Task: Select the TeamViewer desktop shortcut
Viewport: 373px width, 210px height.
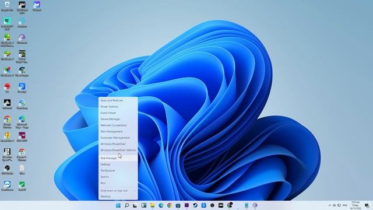Action: [x=7, y=185]
